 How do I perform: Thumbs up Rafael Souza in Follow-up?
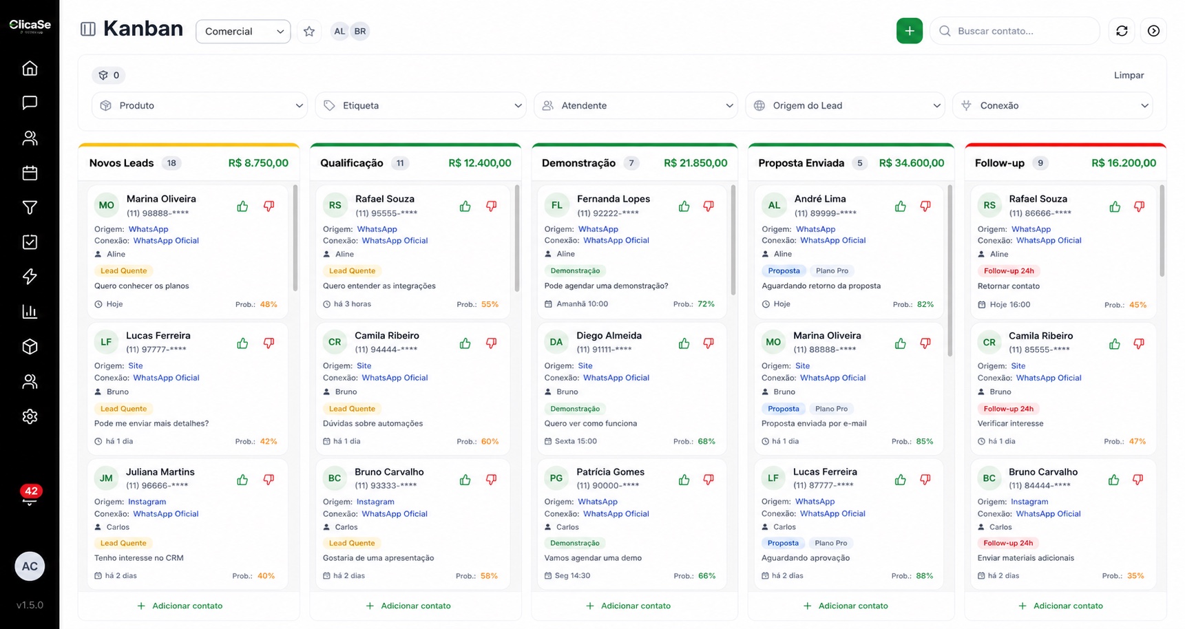coord(1115,206)
